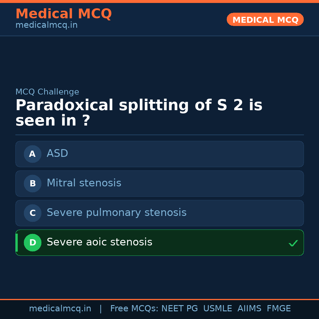Click medicalmcq.in in the footer
The width and height of the screenshot is (319, 319).
[x=60, y=309]
